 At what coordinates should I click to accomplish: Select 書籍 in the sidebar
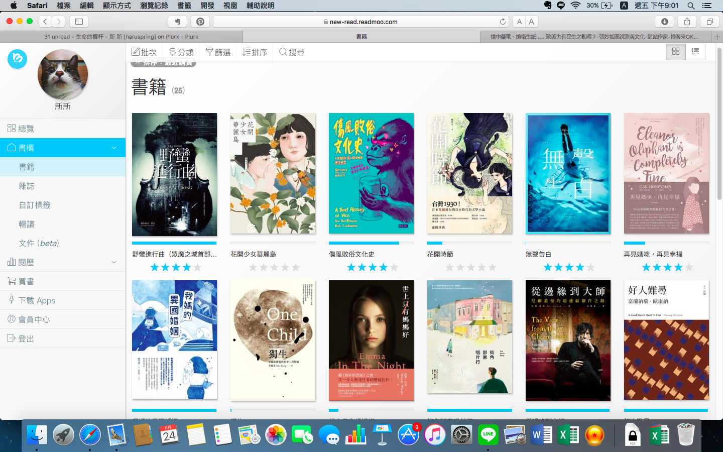(x=63, y=167)
